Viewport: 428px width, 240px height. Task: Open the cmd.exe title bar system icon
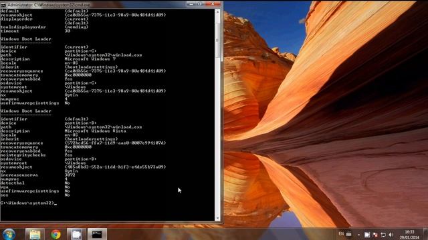click(3, 5)
